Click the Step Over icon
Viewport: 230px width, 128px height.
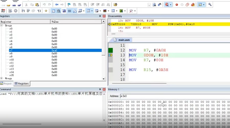click(28, 11)
